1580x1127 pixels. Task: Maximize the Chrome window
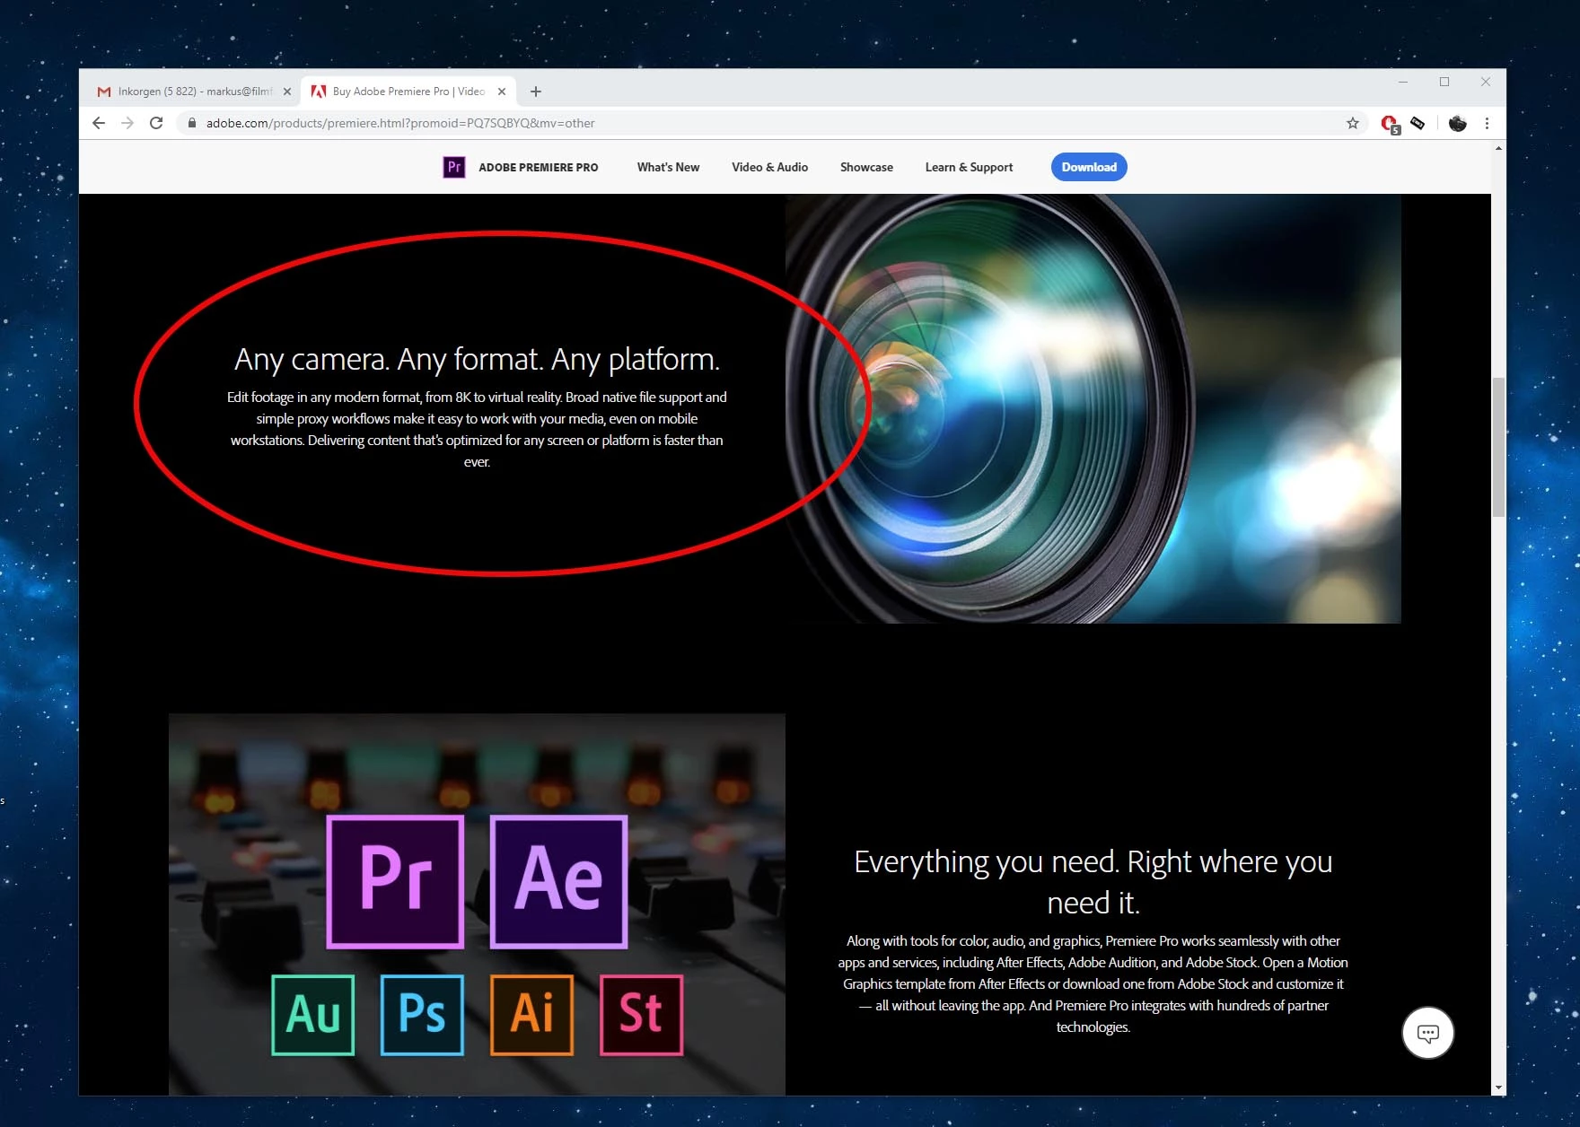pyautogui.click(x=1444, y=82)
